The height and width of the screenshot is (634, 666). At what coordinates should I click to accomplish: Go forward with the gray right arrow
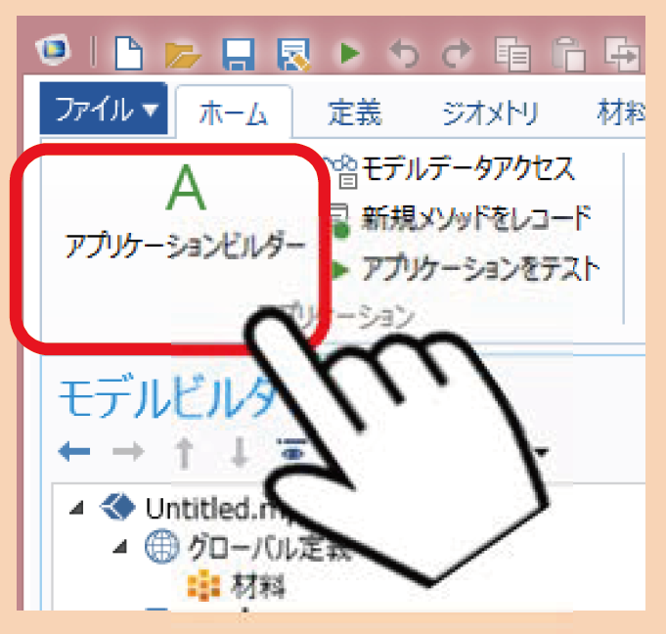(129, 451)
